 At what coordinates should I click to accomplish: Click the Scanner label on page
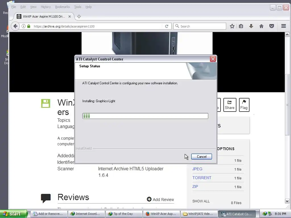pos(66,169)
